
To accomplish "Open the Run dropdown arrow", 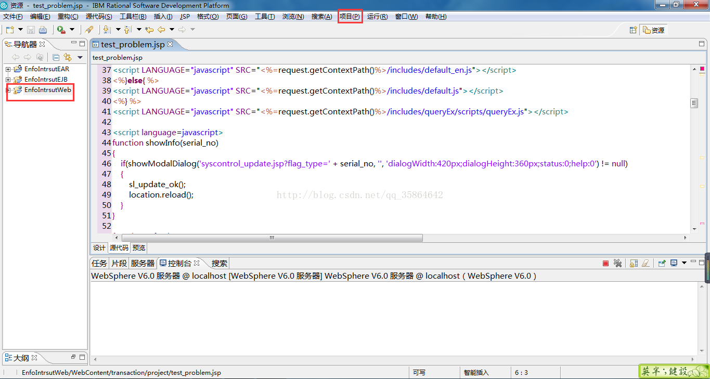I will tap(72, 30).
